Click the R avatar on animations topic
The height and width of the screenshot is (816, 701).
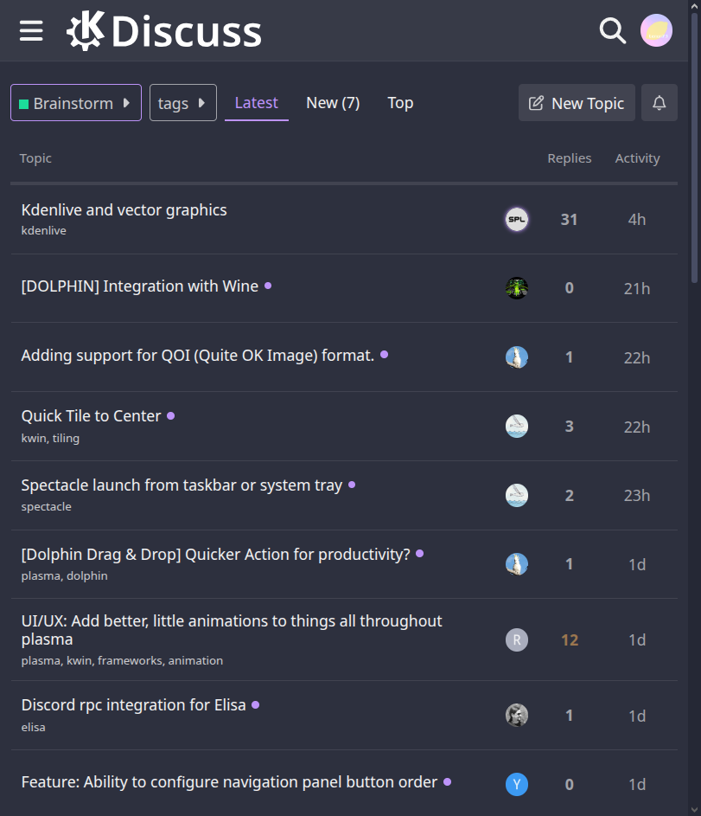tap(517, 639)
